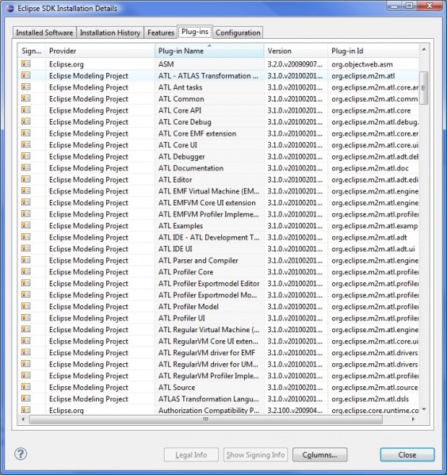The image size is (447, 475).
Task: Click horizontal scrollbar right arrow
Action: (413, 419)
